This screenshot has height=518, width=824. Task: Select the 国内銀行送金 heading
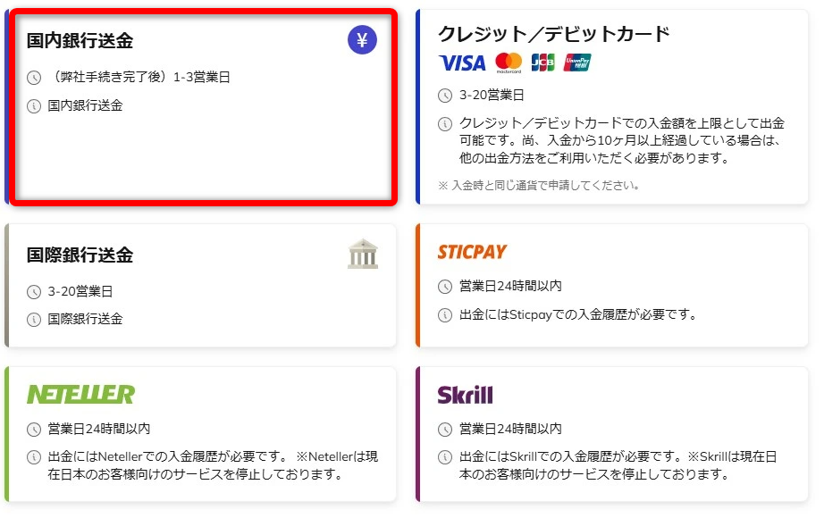(x=80, y=41)
